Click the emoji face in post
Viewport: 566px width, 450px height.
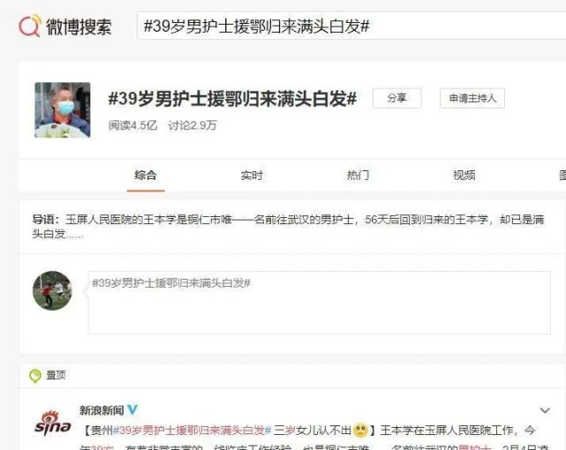[x=360, y=431]
